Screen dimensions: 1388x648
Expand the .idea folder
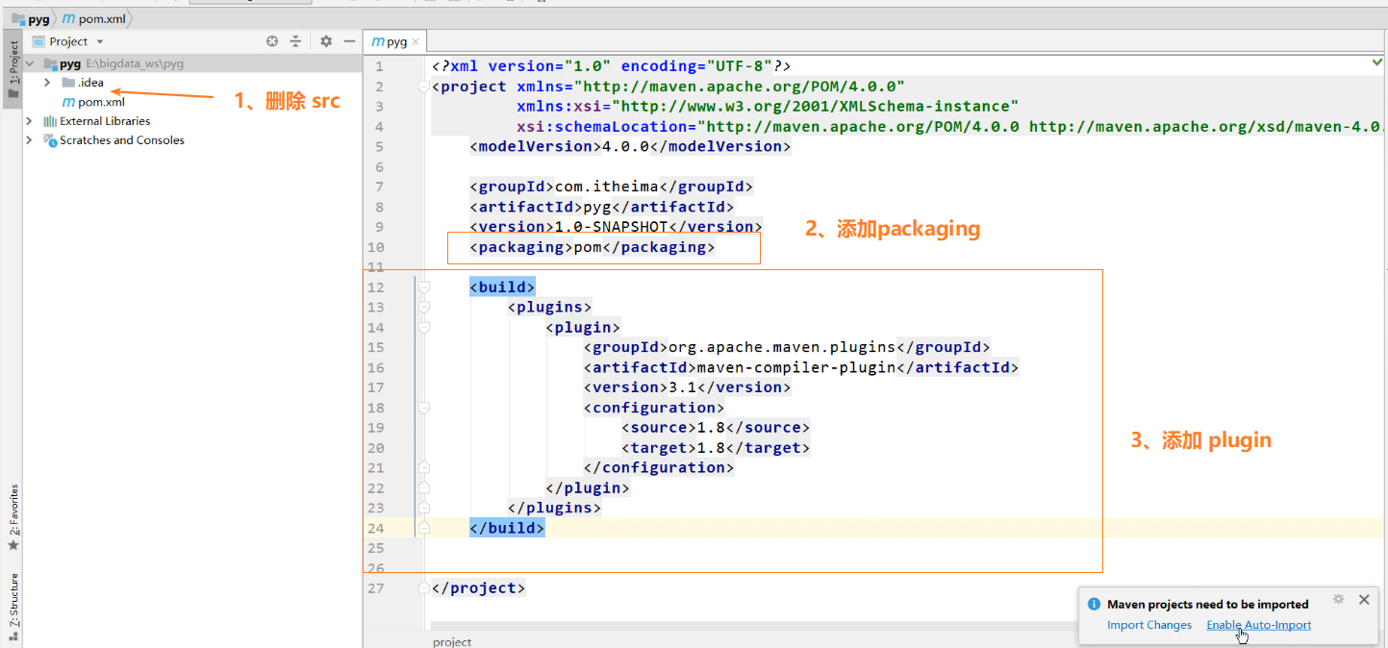tap(48, 83)
